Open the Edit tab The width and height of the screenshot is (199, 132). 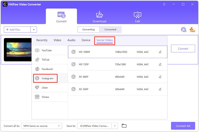tap(137, 17)
